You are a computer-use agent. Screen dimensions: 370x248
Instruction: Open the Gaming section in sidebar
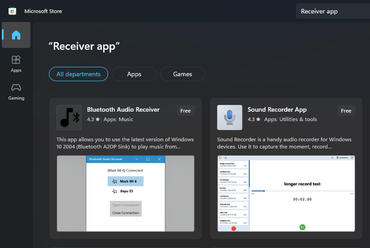16,92
